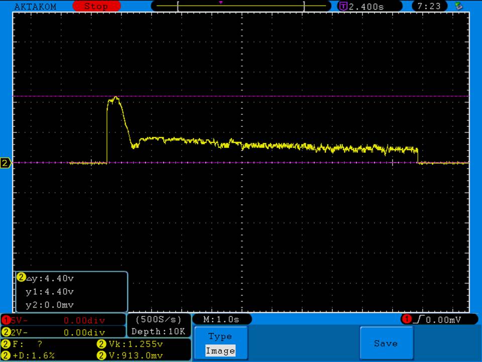Screen dimensions: 482x362
Task: Open the Type Image selection menu
Action: 220,343
